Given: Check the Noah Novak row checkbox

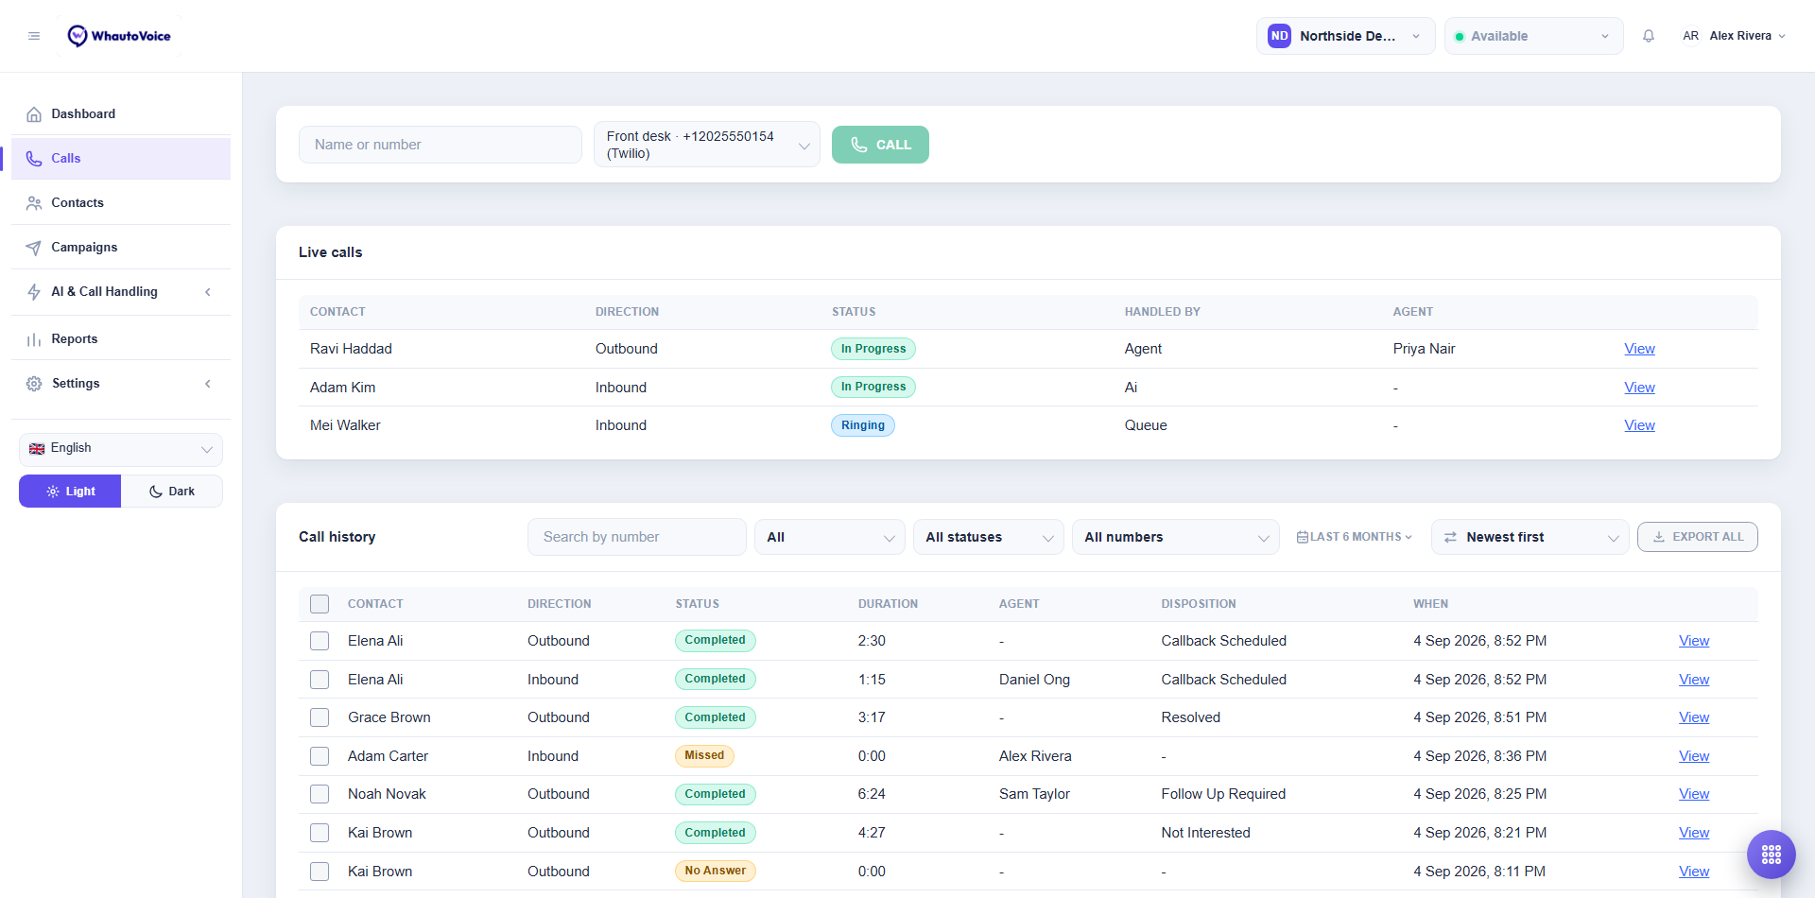Looking at the screenshot, I should [320, 794].
